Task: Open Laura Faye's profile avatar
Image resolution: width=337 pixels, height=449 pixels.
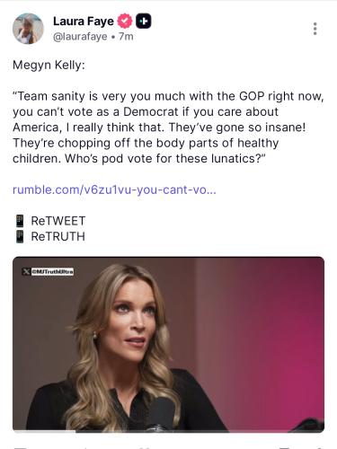Action: (x=28, y=29)
